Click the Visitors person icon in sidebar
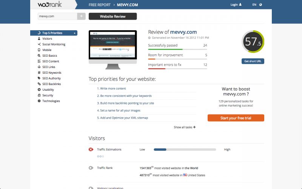The width and height of the screenshot is (302, 189). (x=39, y=39)
